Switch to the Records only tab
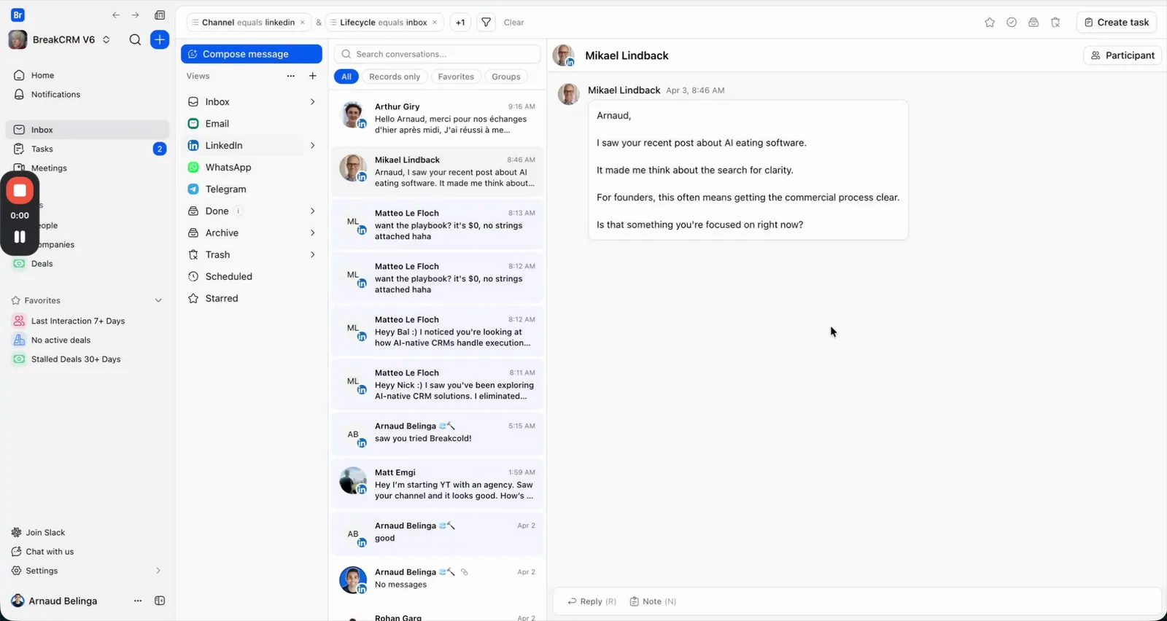The height and width of the screenshot is (621, 1167). point(395,77)
